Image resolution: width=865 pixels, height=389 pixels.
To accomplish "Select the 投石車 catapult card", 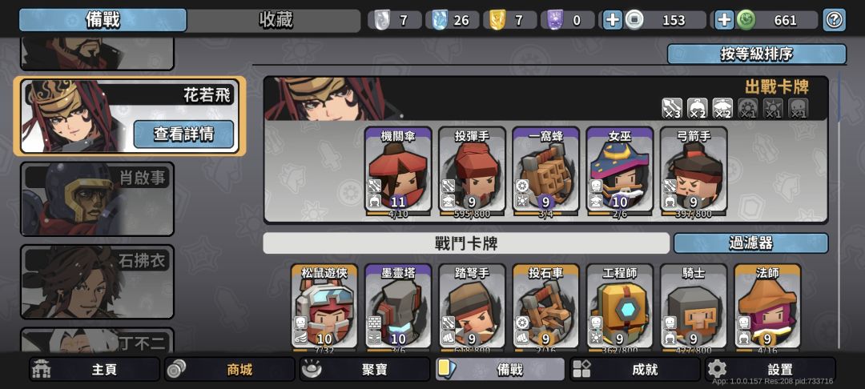I will tap(545, 307).
